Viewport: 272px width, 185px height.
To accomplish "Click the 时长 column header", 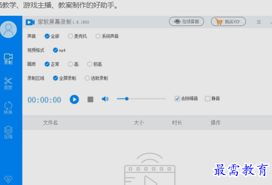I will [x=177, y=123].
